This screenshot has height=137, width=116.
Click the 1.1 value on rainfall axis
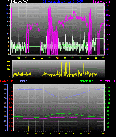pyautogui.click(x=11, y=88)
